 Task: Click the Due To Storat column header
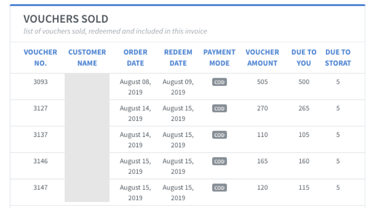pyautogui.click(x=338, y=57)
